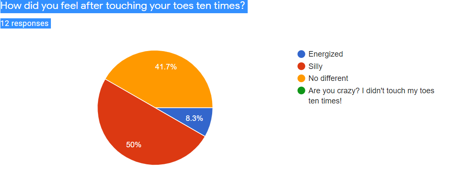Viewport: 453px width, 172px height.
Task: Click the Silly legend label
Action: pyautogui.click(x=315, y=66)
